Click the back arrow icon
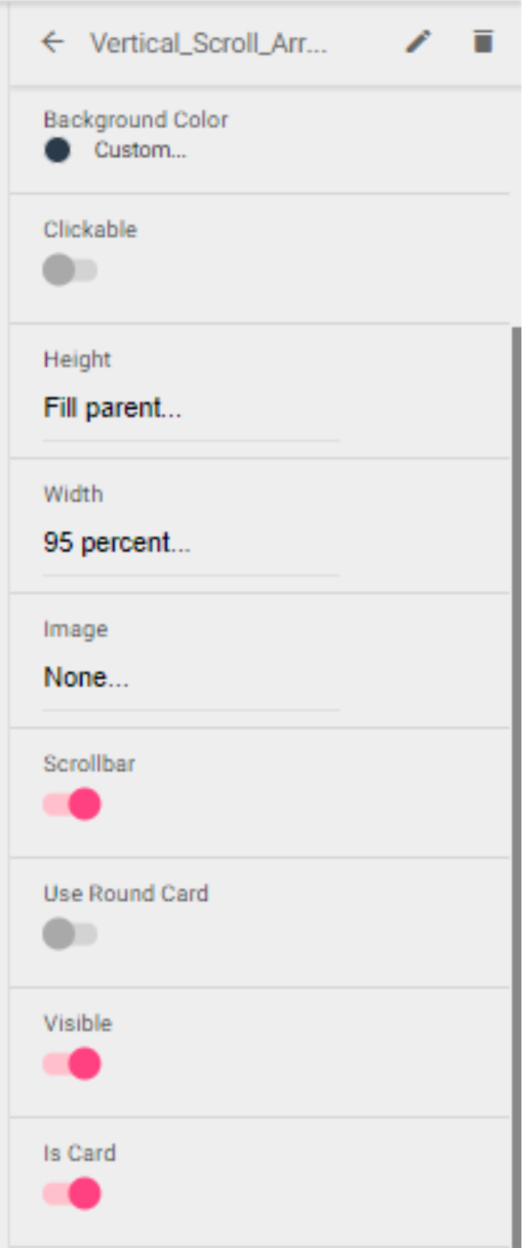The height and width of the screenshot is (1248, 522). pos(53,42)
